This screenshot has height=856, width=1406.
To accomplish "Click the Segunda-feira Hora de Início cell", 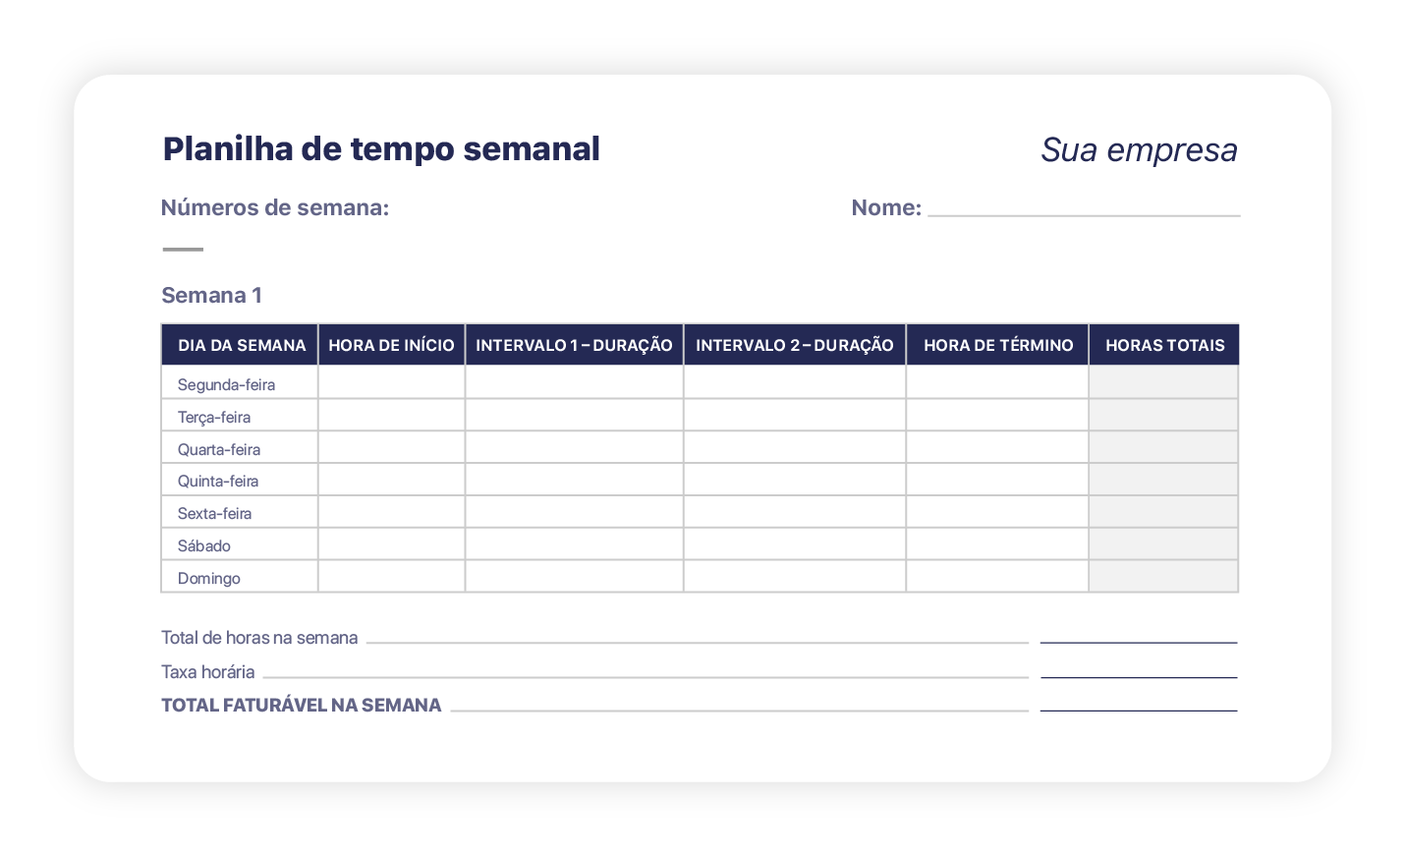I will click(391, 383).
